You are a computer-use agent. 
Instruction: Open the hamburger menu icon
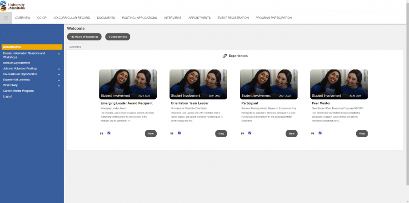(6, 18)
